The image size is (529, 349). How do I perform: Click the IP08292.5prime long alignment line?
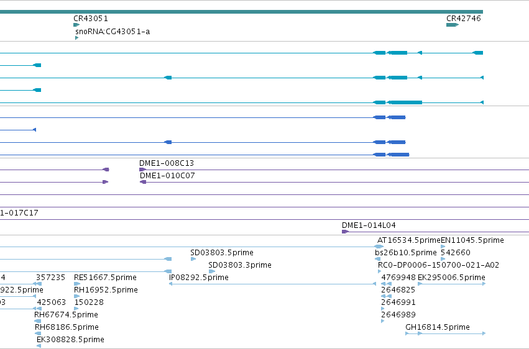[273, 284]
